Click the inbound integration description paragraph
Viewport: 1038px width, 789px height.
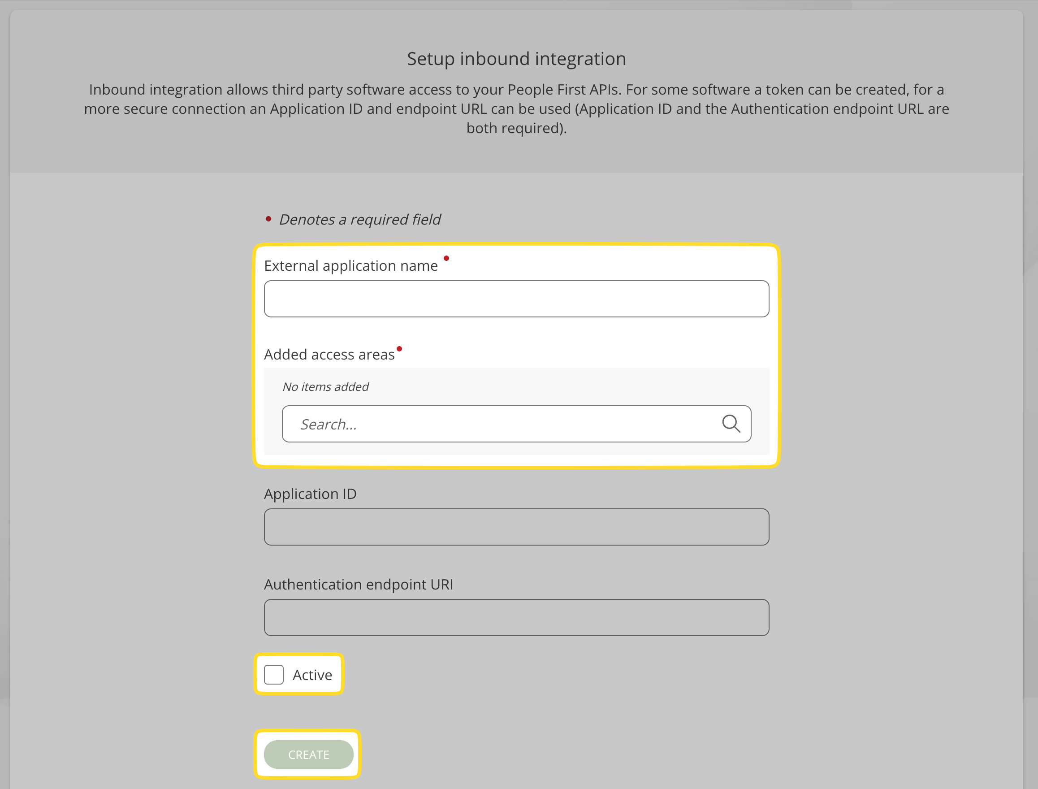coord(516,108)
